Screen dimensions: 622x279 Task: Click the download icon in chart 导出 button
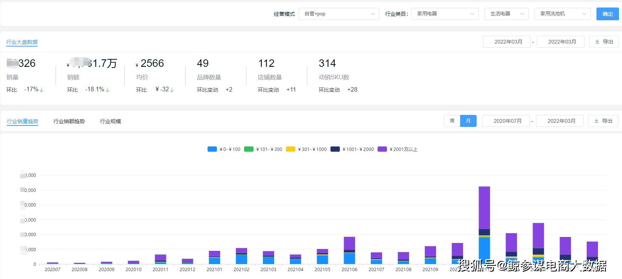[596, 121]
